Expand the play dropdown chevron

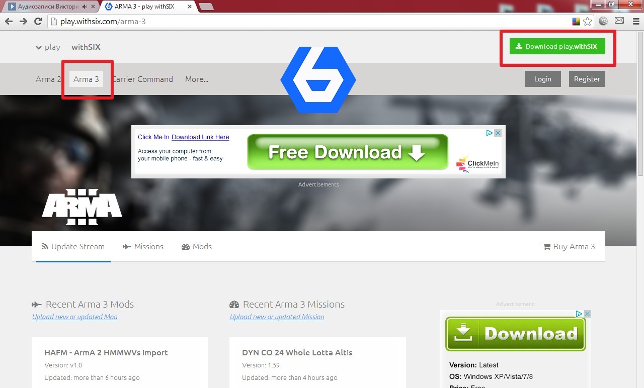tap(39, 48)
